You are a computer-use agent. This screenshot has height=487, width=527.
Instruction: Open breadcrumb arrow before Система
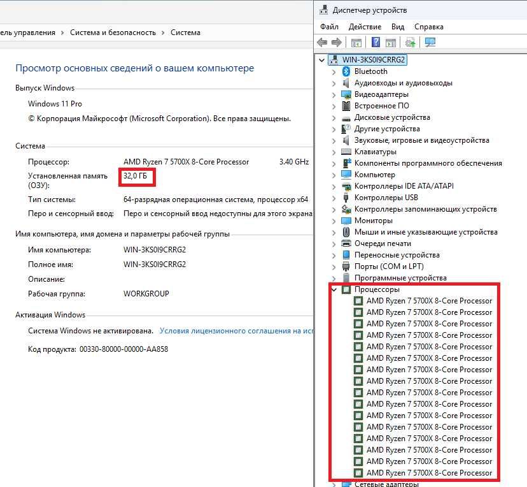click(x=163, y=33)
